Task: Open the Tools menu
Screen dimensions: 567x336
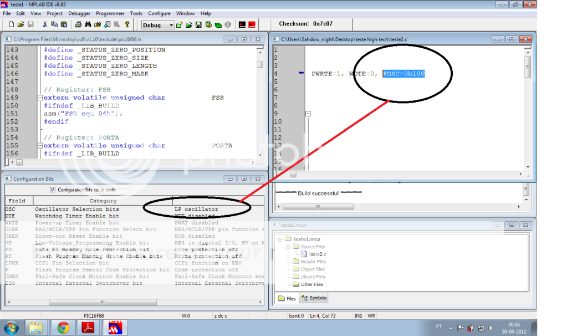Action: 136,13
